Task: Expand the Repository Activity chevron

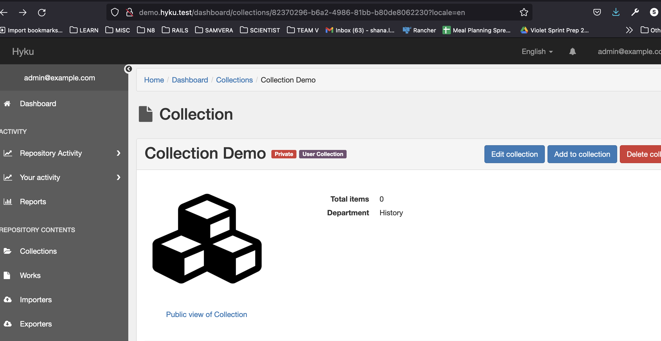Action: click(119, 153)
